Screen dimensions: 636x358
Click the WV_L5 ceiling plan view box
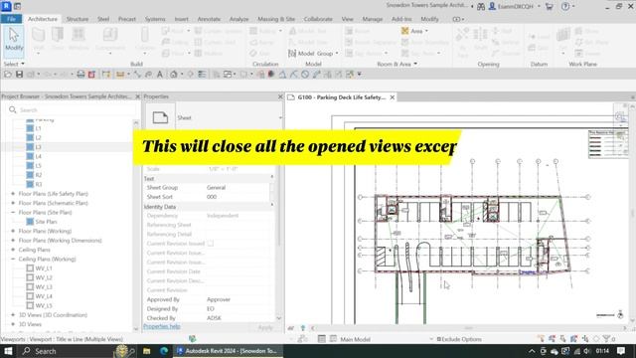(x=30, y=305)
